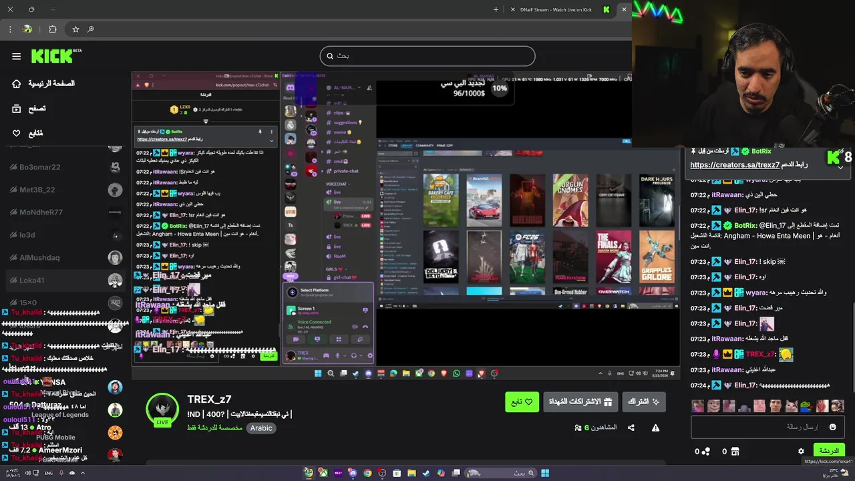Click wyara username in chat
The width and height of the screenshot is (855, 481).
pyautogui.click(x=755, y=293)
